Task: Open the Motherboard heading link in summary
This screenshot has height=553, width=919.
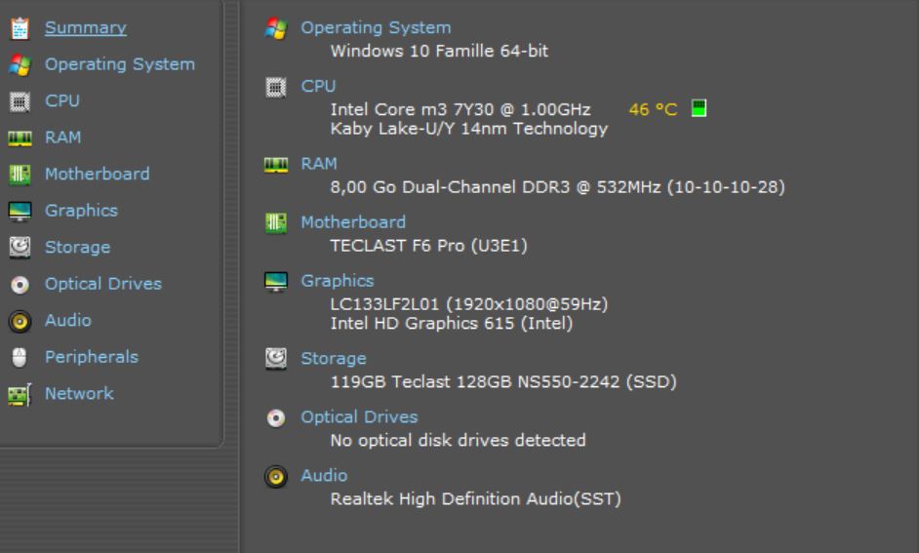Action: tap(353, 222)
